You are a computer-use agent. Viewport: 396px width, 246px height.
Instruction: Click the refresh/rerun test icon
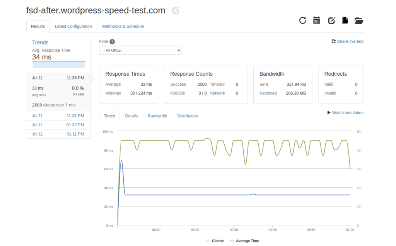coord(303,20)
